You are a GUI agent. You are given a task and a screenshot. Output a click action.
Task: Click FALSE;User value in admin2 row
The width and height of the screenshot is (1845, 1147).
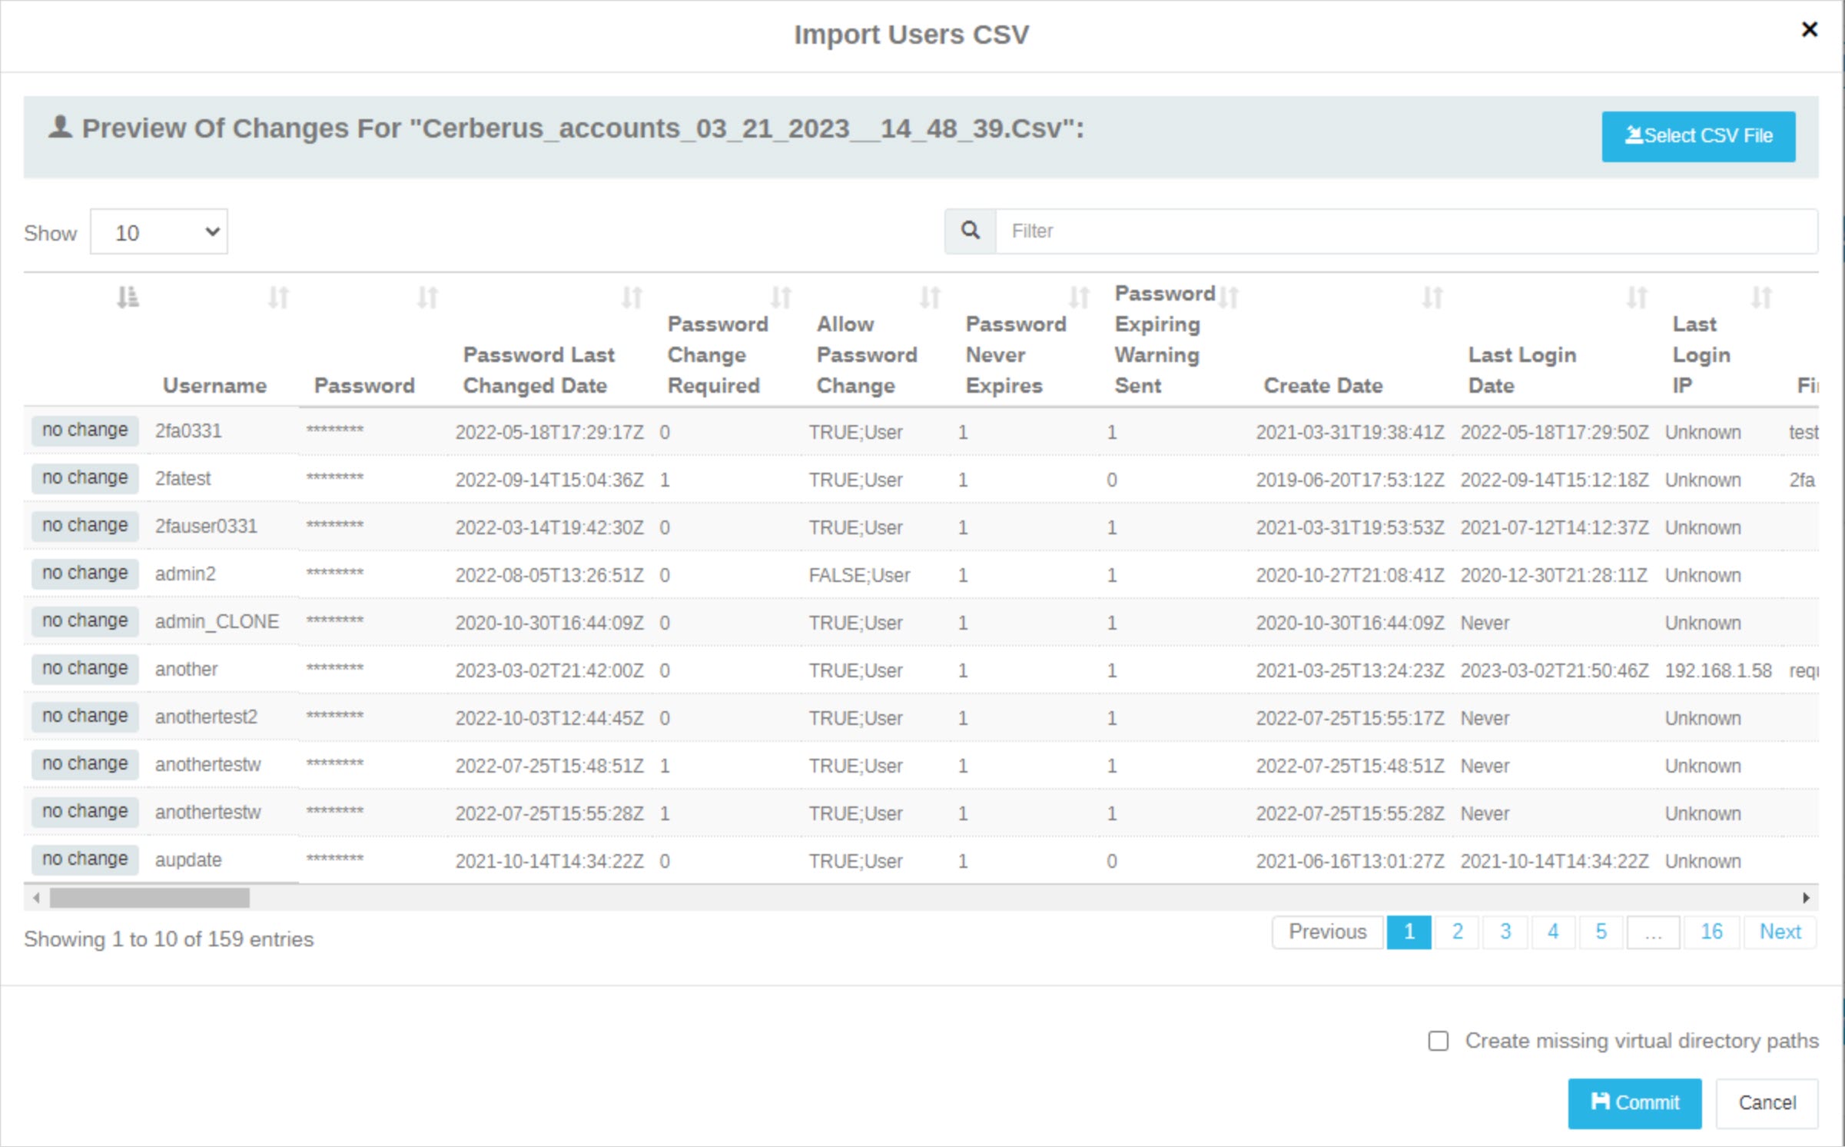point(859,575)
